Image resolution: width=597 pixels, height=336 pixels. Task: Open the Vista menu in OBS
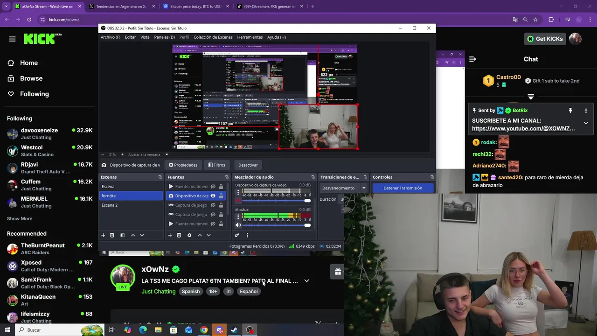[x=145, y=37]
